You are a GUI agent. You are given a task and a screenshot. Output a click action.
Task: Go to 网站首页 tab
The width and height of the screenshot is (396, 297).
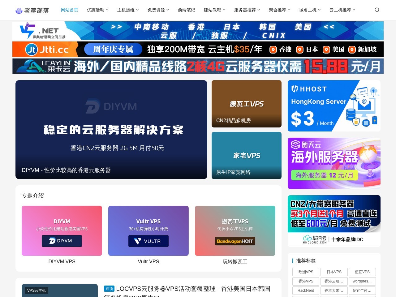point(70,10)
